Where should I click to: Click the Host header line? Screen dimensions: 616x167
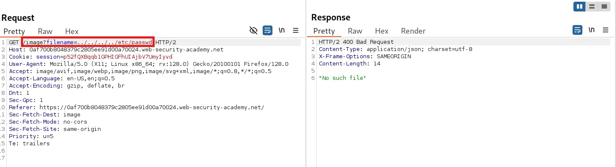coord(116,49)
